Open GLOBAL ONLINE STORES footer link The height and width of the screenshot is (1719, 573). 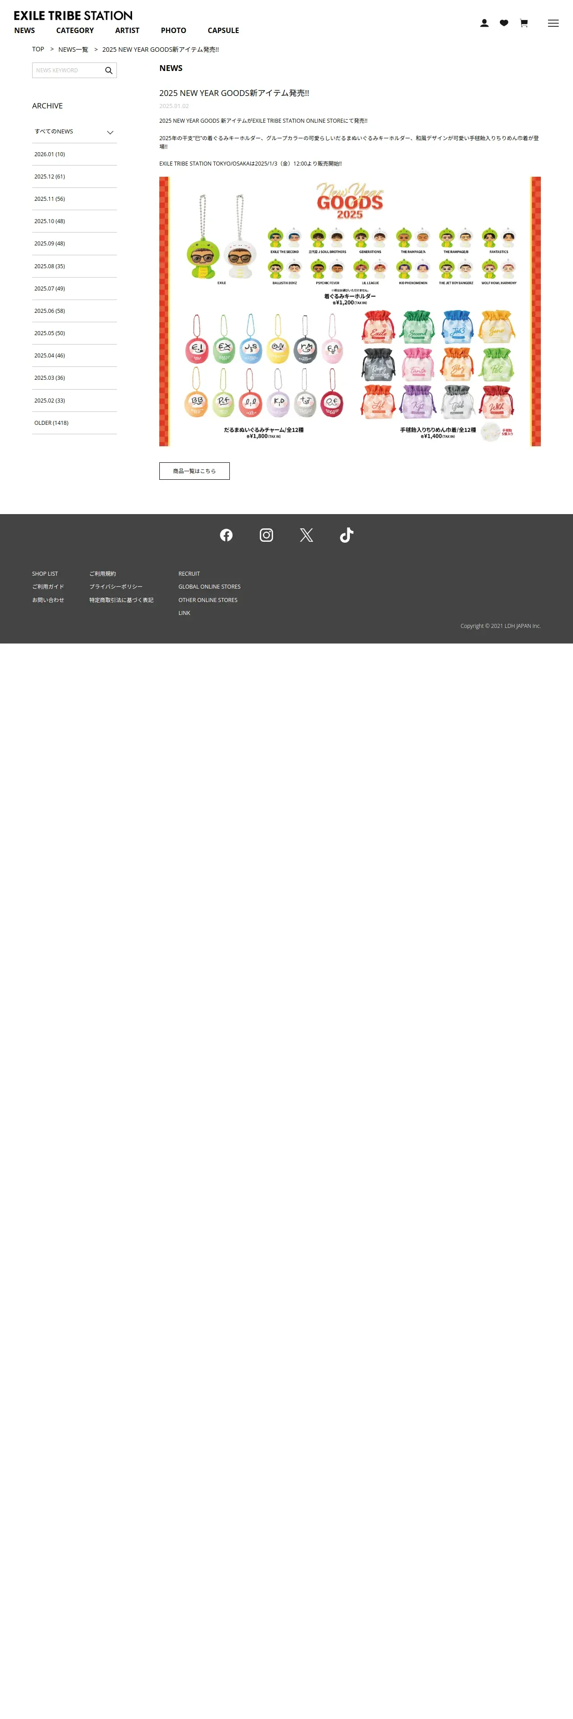point(209,587)
